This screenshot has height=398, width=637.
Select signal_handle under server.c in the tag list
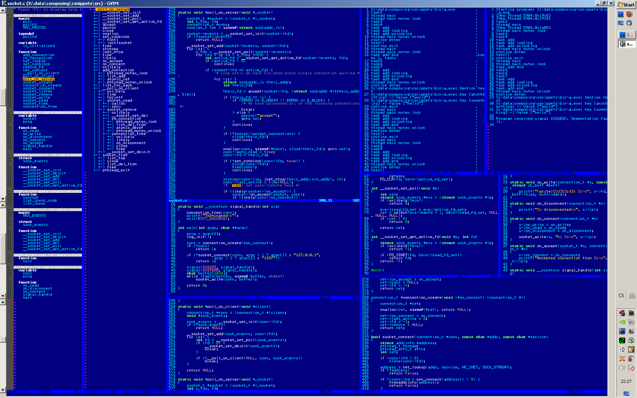click(38, 146)
